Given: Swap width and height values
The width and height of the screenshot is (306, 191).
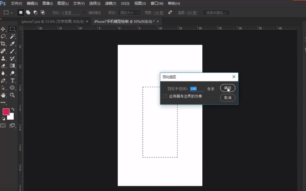Looking at the screenshot, I should pyautogui.click(x=170, y=12).
